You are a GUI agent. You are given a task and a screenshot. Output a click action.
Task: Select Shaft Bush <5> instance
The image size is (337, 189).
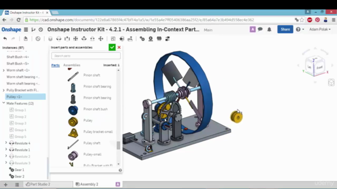coord(17,64)
